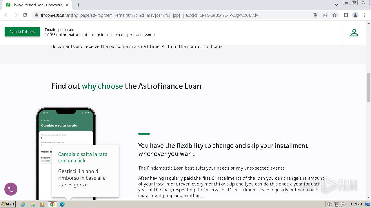Go back using browser back arrow
The height and width of the screenshot is (208, 371).
[x=6, y=15]
